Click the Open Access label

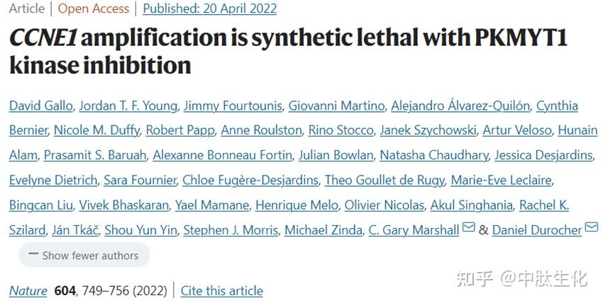point(94,9)
